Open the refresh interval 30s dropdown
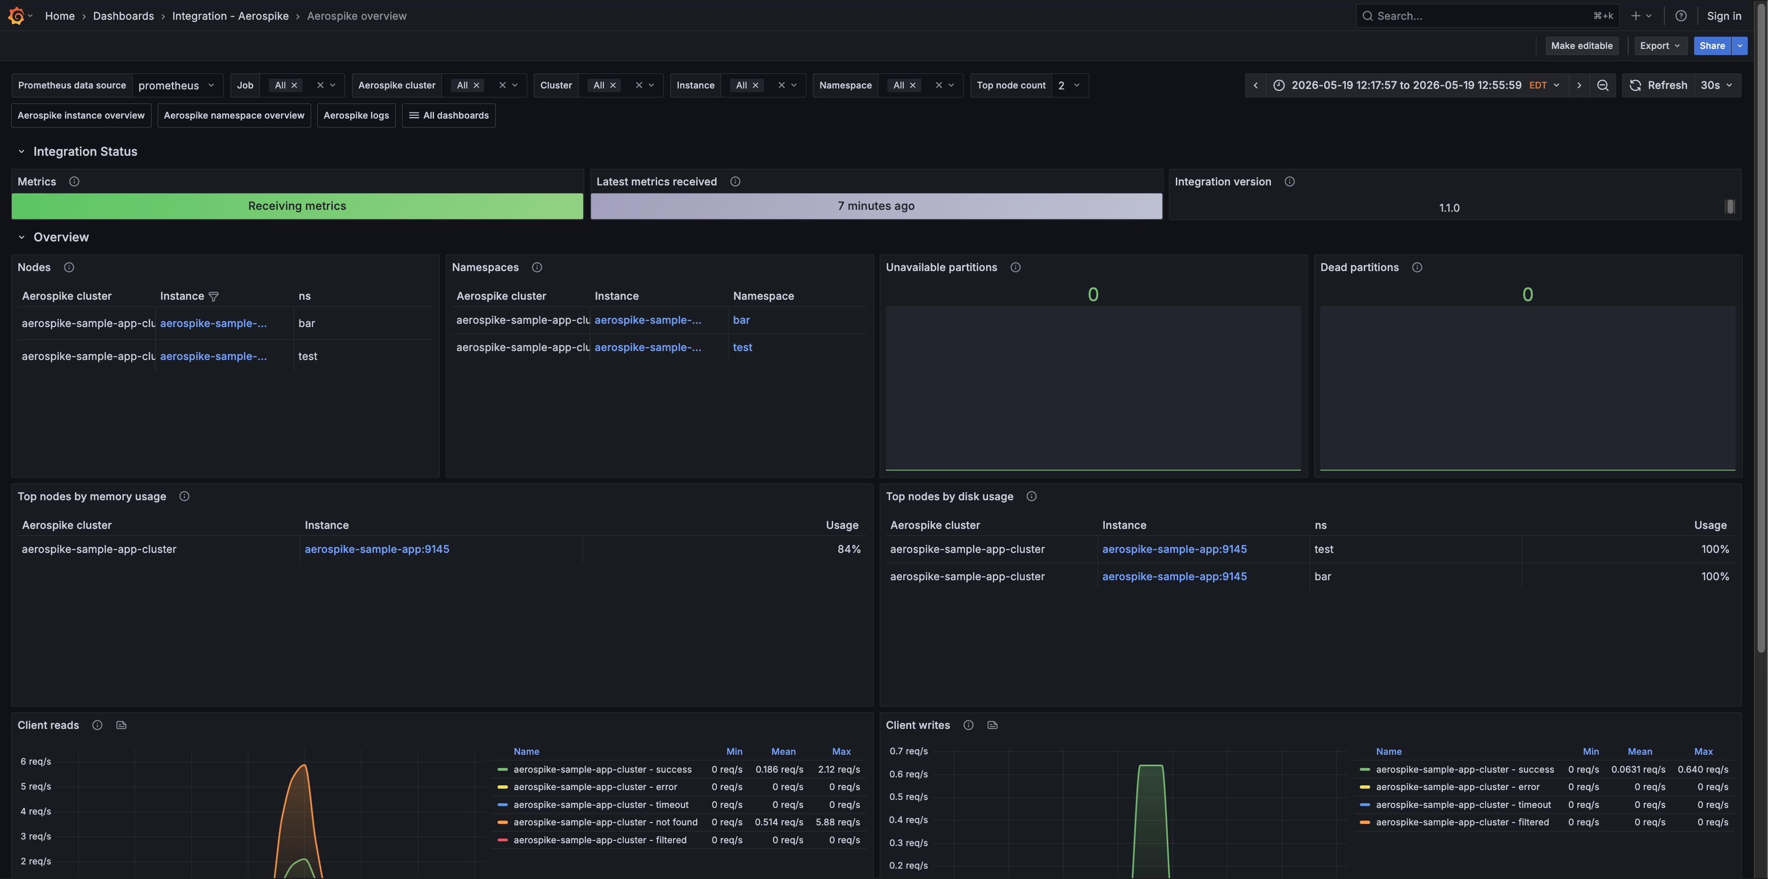Image resolution: width=1768 pixels, height=879 pixels. click(x=1717, y=85)
